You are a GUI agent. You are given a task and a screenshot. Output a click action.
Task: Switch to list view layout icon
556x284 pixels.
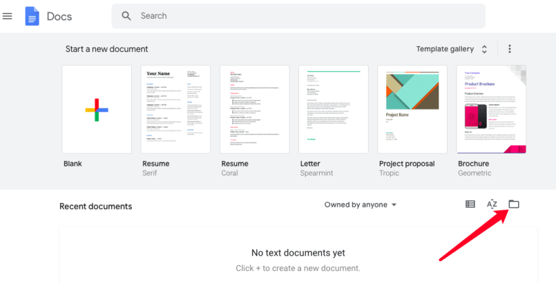point(470,204)
